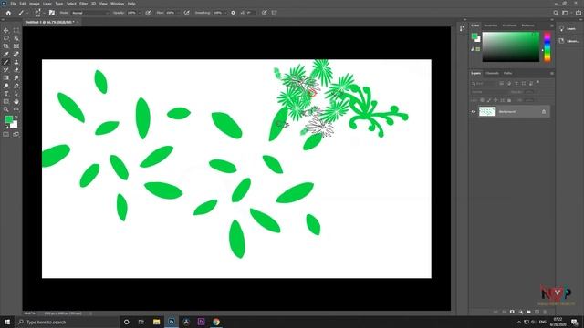Screen dimensions: 584x328
Task: Create a new layer group
Action: click(x=528, y=312)
